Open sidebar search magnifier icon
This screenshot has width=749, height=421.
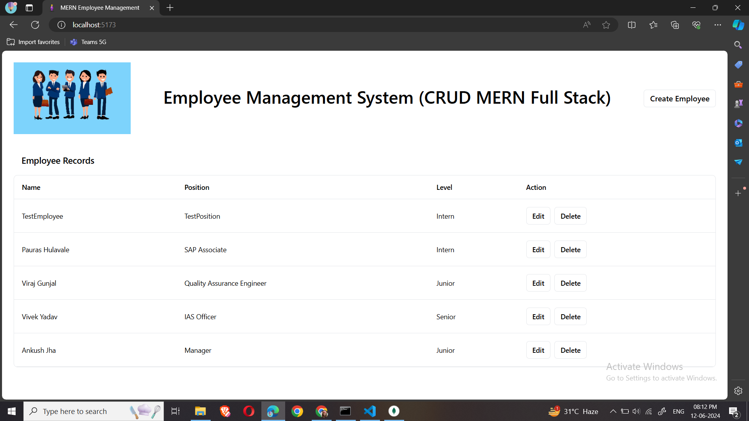tap(738, 45)
